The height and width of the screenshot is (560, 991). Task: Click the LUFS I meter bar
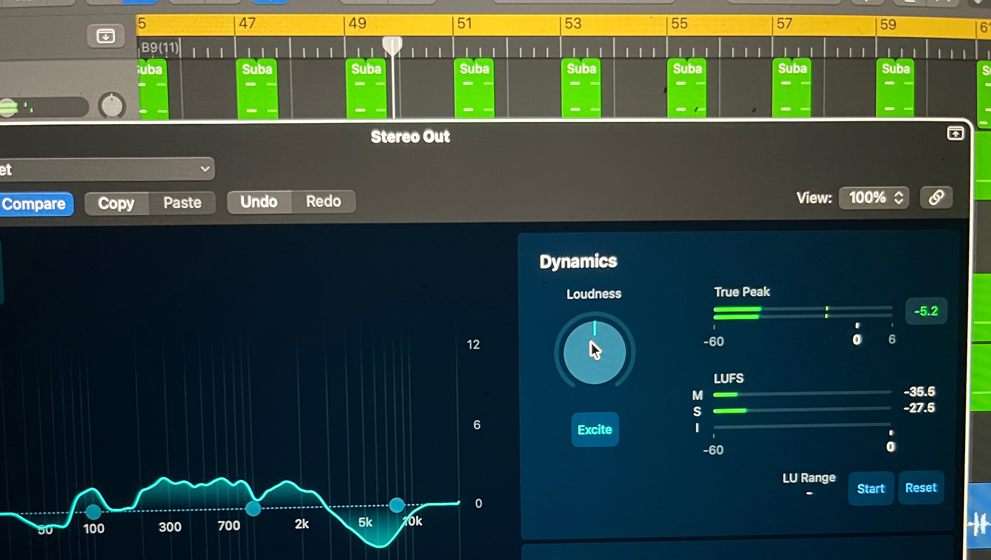pyautogui.click(x=802, y=426)
